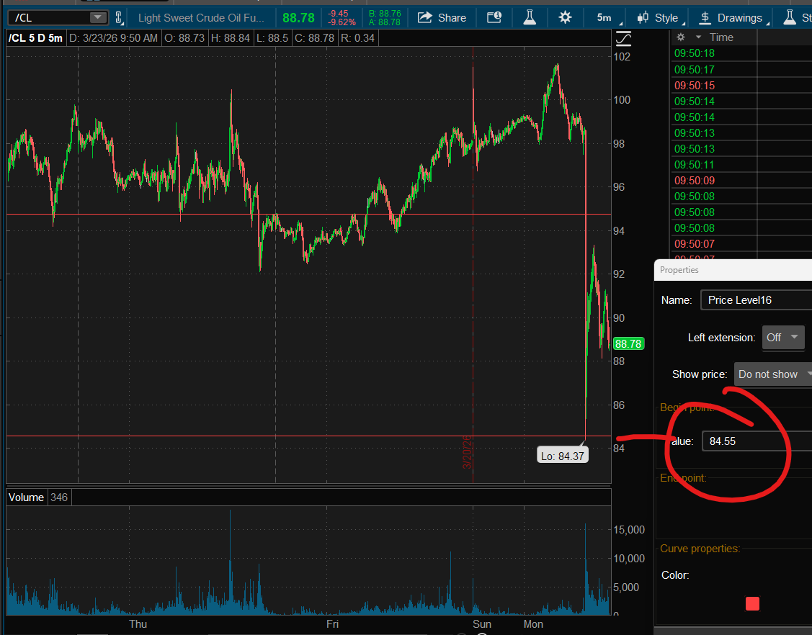Click the red Color swatch

point(752,603)
